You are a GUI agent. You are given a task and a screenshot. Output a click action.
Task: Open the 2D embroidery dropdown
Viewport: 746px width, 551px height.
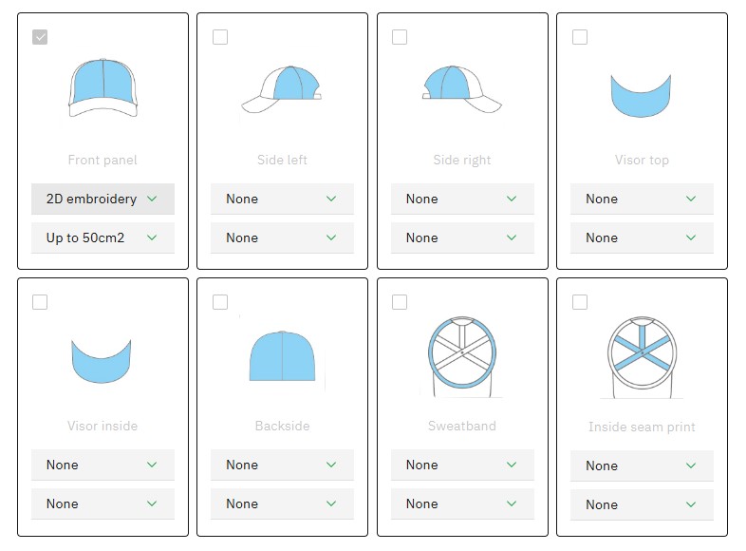click(x=103, y=199)
